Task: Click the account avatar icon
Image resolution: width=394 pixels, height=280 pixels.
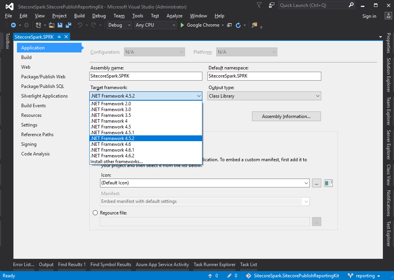Action: tap(389, 16)
